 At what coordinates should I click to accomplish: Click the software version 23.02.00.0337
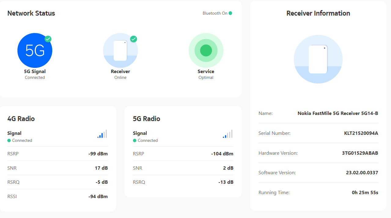point(362,172)
